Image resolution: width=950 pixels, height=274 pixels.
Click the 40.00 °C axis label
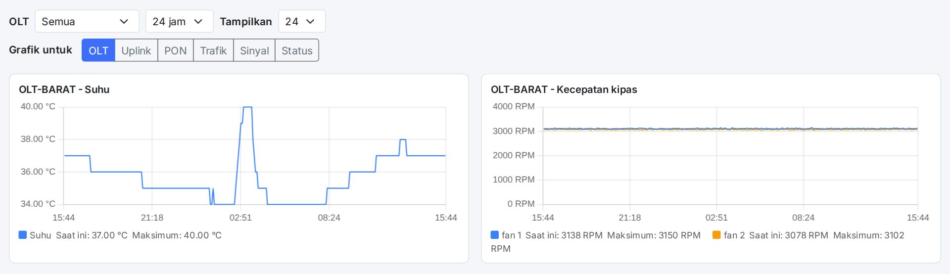[x=38, y=106]
